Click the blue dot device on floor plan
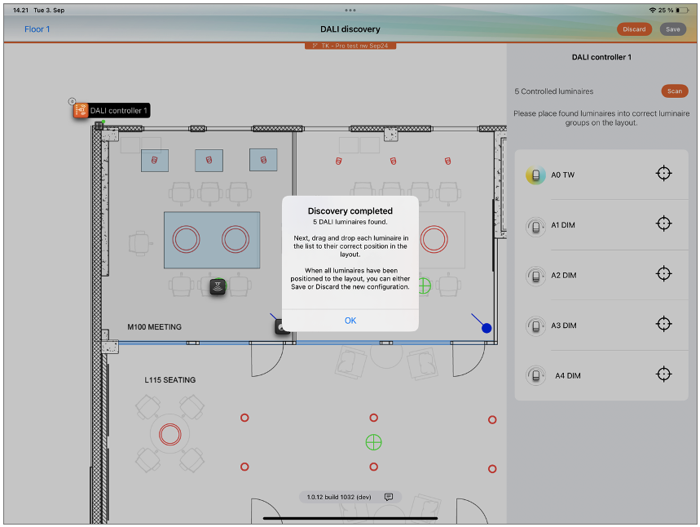700x527 pixels. 486,328
